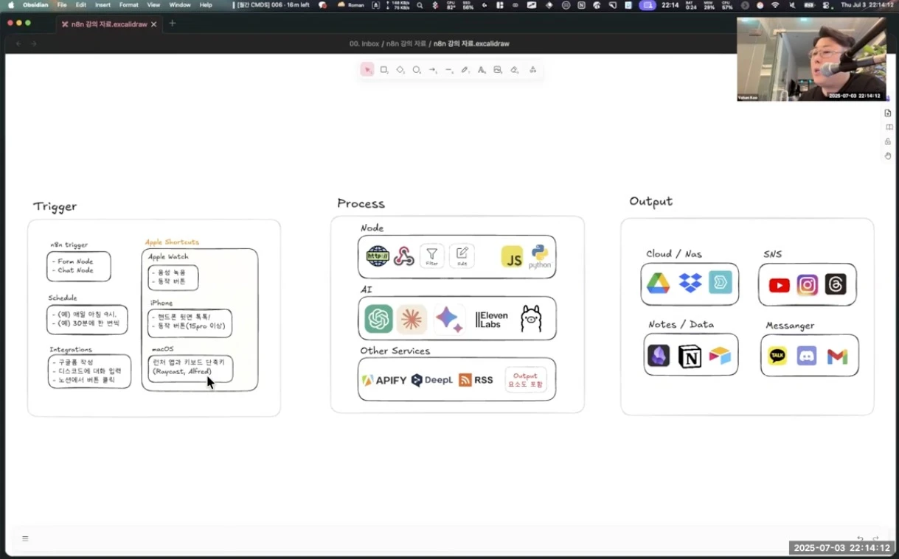Select the Python logo icon

(540, 256)
